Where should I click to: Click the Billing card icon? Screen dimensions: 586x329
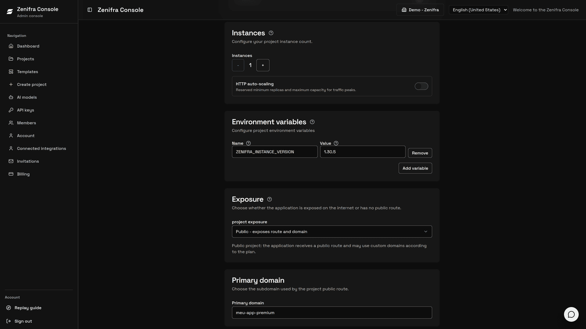click(x=11, y=174)
